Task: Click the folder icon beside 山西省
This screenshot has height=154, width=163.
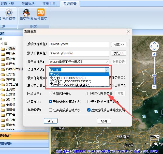Action: (x=3, y=64)
